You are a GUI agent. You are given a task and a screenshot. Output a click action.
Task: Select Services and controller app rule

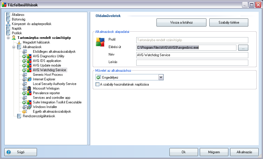(x=51, y=98)
